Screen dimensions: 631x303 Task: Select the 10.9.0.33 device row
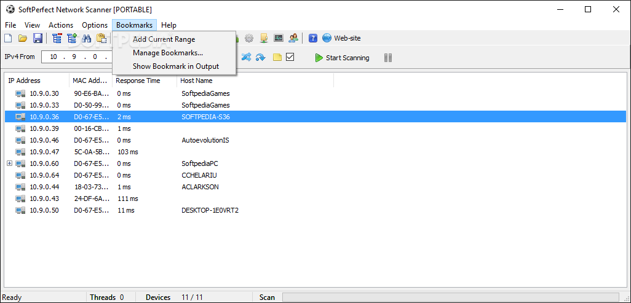(x=315, y=106)
